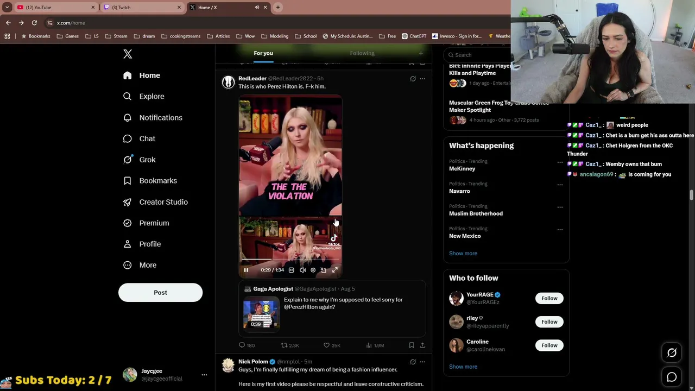Click the X search field

pyautogui.click(x=478, y=55)
